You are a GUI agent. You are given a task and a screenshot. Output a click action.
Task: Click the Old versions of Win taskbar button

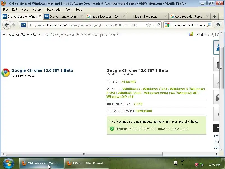(41, 163)
